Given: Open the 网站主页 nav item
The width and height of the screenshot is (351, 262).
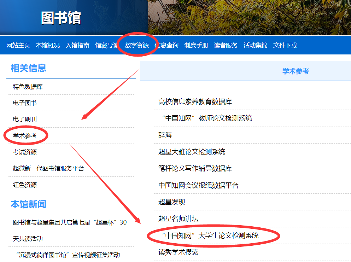Looking at the screenshot, I should point(18,46).
